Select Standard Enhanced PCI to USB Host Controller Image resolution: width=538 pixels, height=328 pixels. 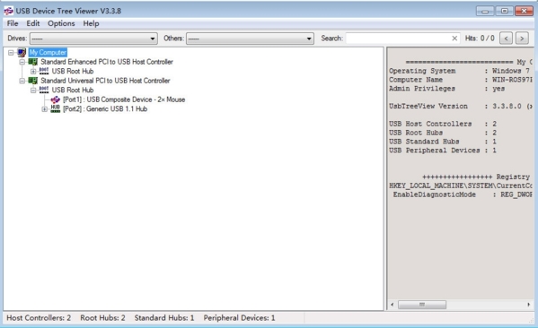tap(107, 62)
